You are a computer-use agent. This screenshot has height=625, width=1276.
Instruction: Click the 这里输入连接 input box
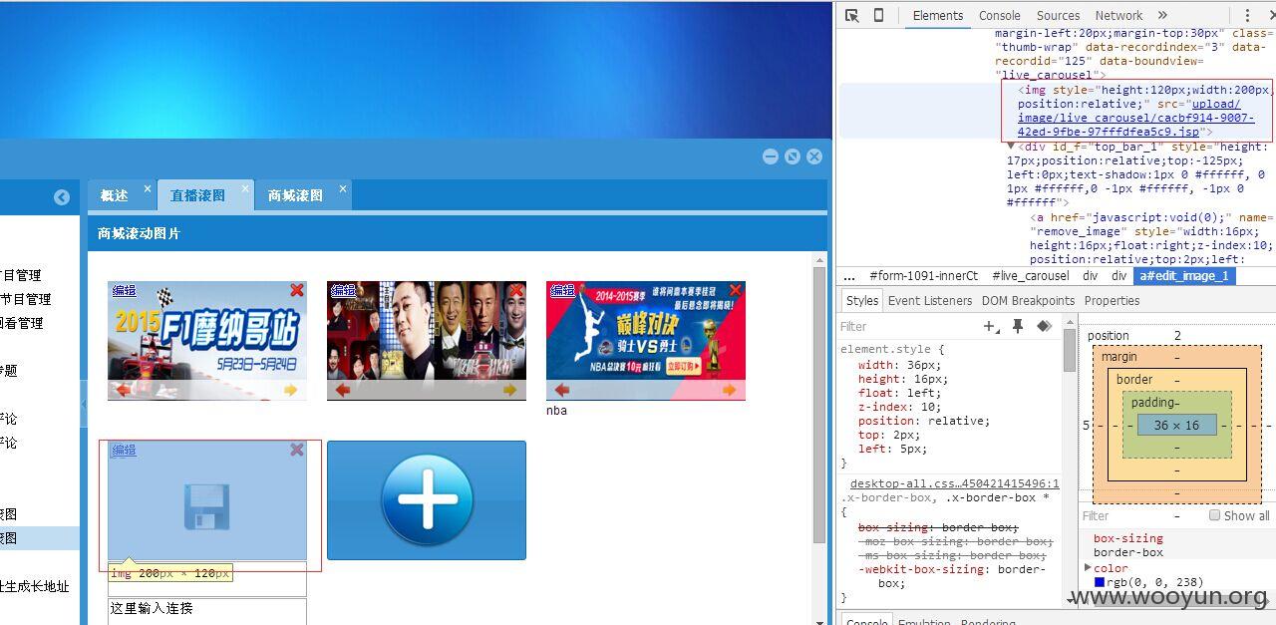(x=206, y=609)
